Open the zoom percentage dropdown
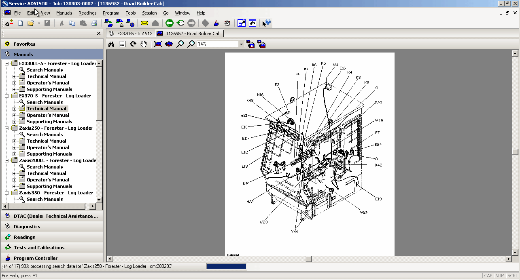This screenshot has height=280, width=520. point(241,44)
